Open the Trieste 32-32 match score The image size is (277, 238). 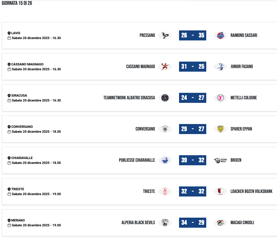pos(193,191)
